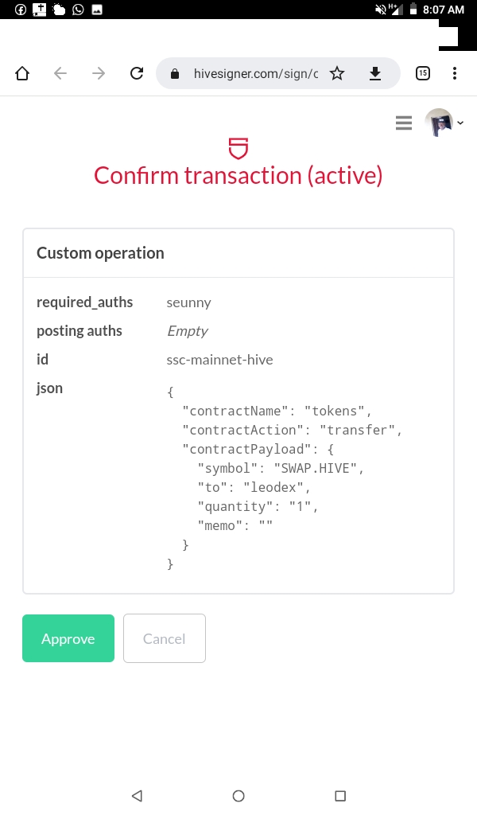Open the tab switcher showing 15
The width and height of the screenshot is (477, 815).
pos(423,73)
